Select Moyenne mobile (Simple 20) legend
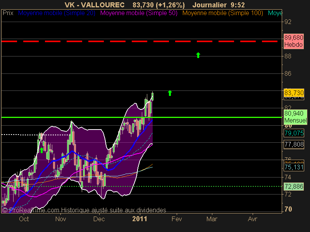This screenshot has width=310, height=232. point(57,13)
